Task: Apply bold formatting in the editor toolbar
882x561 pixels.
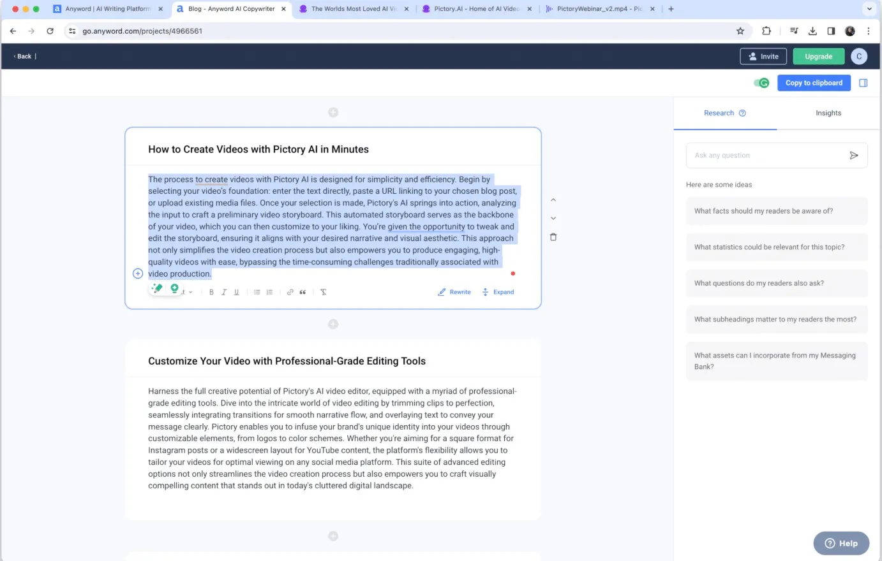Action: 211,292
